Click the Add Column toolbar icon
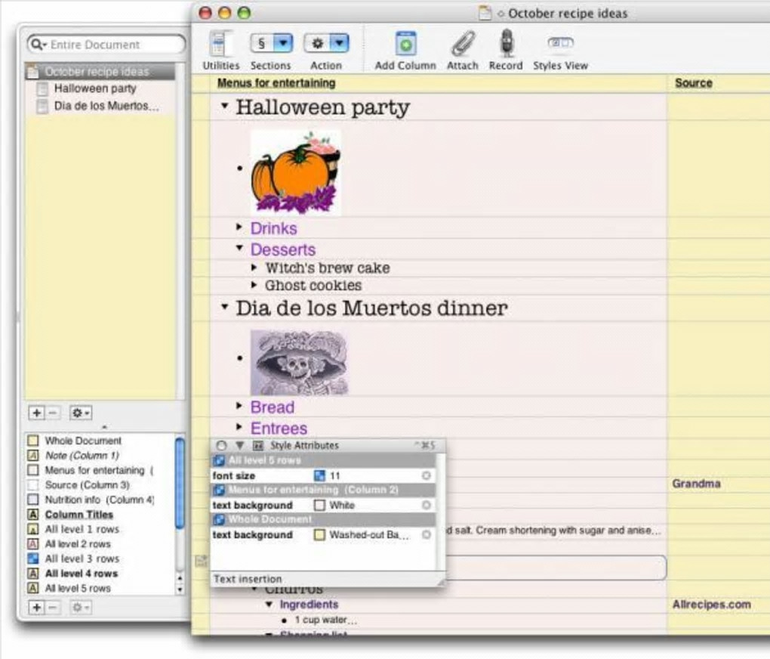 pyautogui.click(x=405, y=44)
